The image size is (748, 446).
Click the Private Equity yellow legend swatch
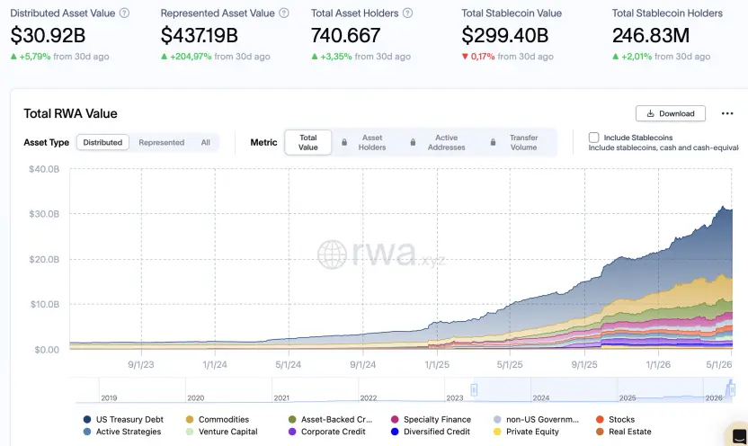[497, 432]
